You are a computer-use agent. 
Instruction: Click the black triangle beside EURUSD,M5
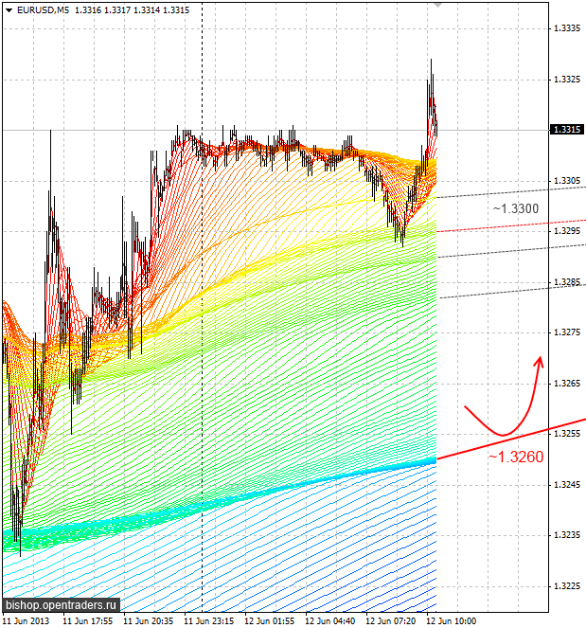(x=9, y=10)
